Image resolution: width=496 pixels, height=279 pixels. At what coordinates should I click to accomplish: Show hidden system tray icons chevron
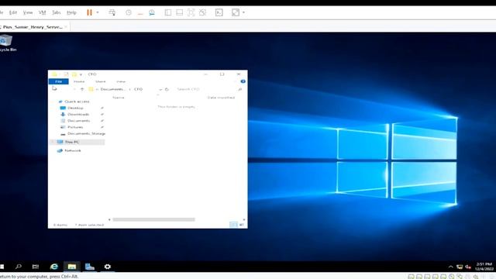click(451, 267)
